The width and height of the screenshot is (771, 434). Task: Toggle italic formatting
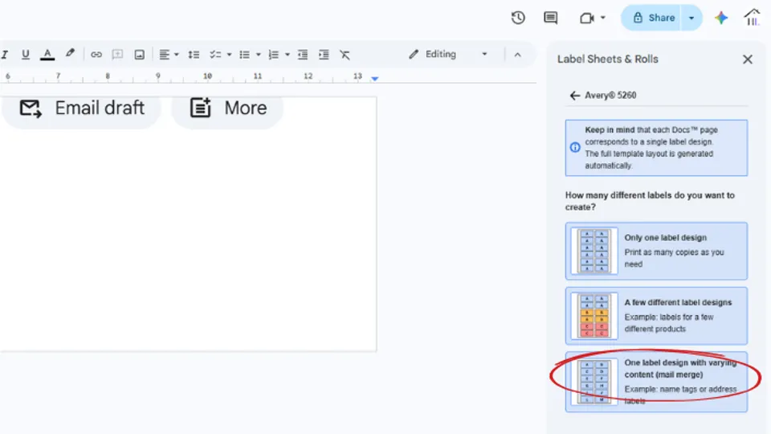click(x=5, y=54)
